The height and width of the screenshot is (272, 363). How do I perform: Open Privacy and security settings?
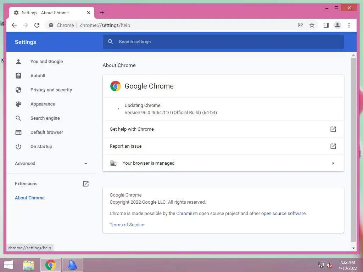[51, 90]
